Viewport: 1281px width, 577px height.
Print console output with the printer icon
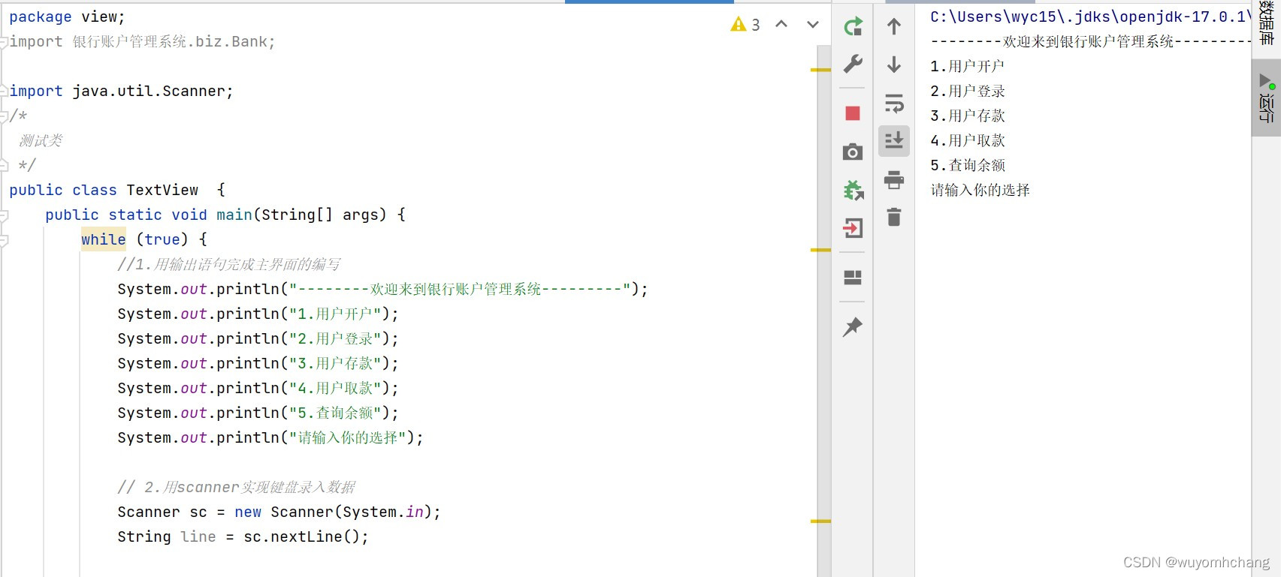tap(894, 179)
